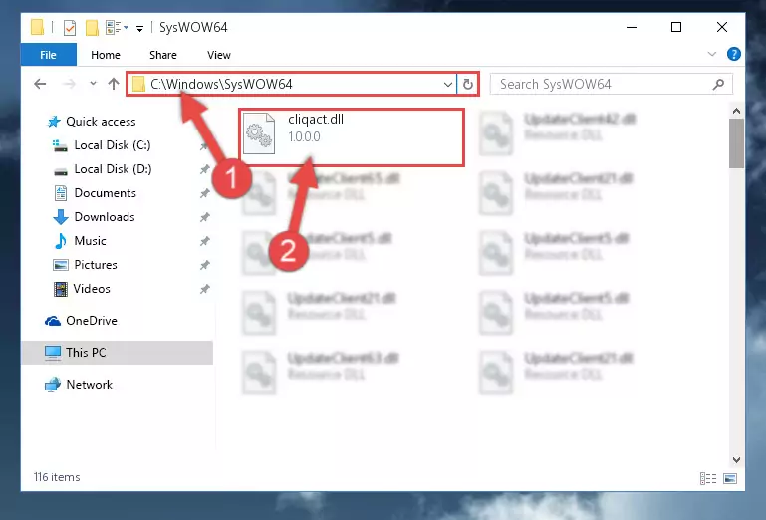Open Local Disk (D:) in sidebar
The height and width of the screenshot is (520, 766).
[x=103, y=169]
